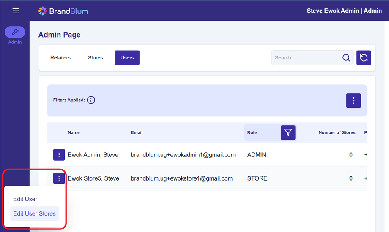Viewport: 389px width, 232px height.
Task: Choose Edit User Stores menu option
Action: pyautogui.click(x=34, y=213)
